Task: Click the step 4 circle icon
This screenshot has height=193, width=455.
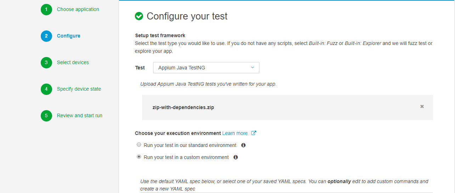Action: tap(46, 89)
